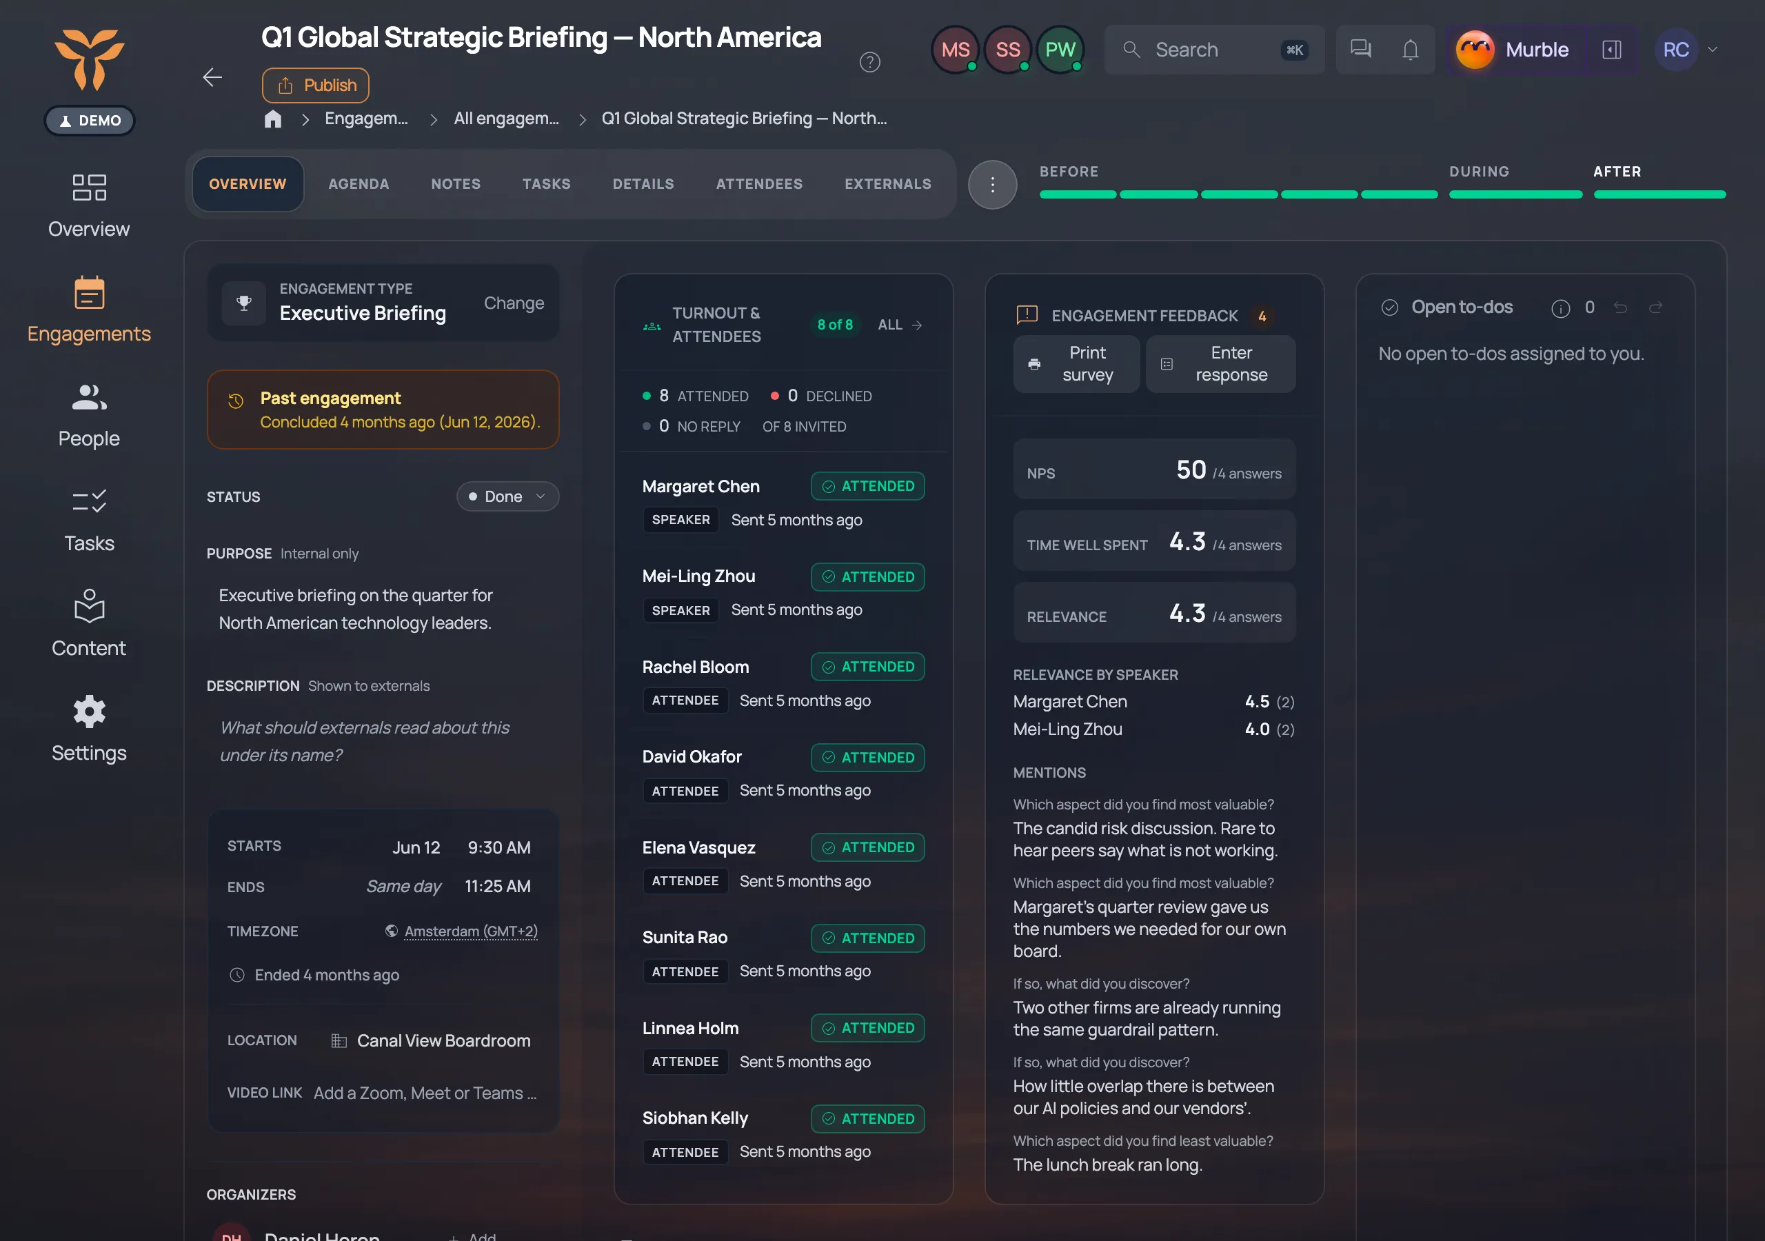
Task: Open the Status dropdown showing Done
Action: (507, 496)
